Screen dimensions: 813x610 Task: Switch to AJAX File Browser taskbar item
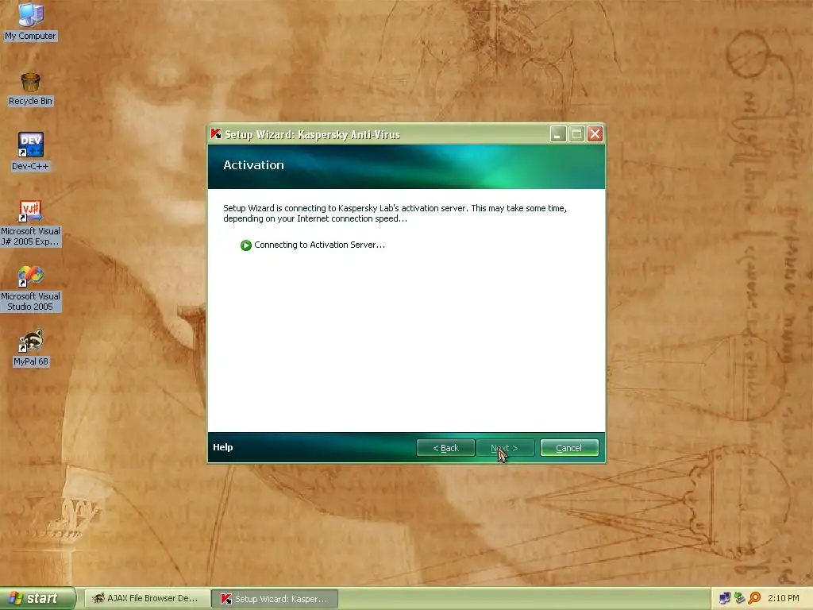(x=147, y=599)
